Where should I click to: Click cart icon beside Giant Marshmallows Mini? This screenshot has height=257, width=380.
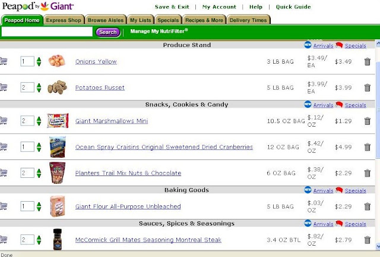(4, 121)
